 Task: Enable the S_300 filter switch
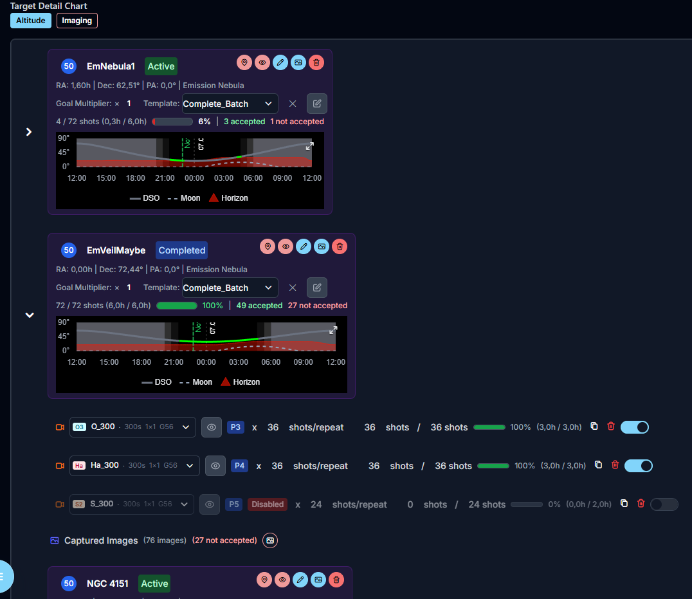664,504
